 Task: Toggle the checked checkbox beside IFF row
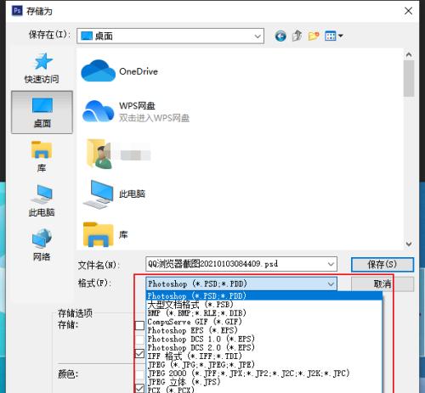[x=139, y=353]
